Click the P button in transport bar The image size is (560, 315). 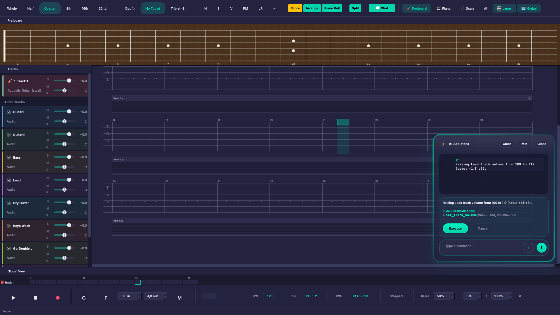tap(106, 298)
